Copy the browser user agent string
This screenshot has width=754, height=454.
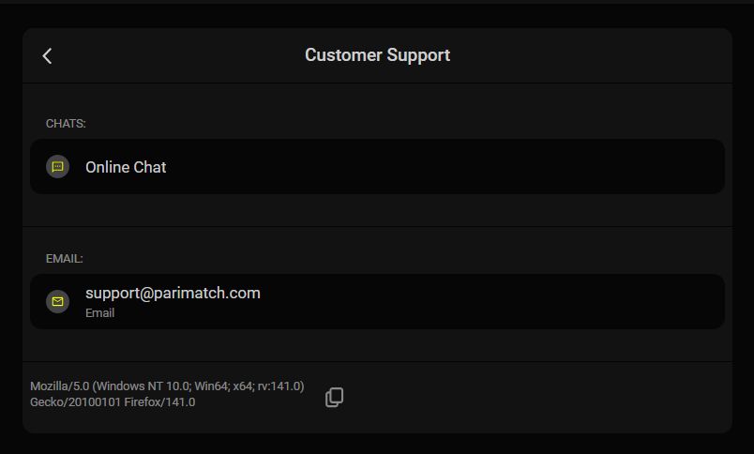click(x=334, y=398)
